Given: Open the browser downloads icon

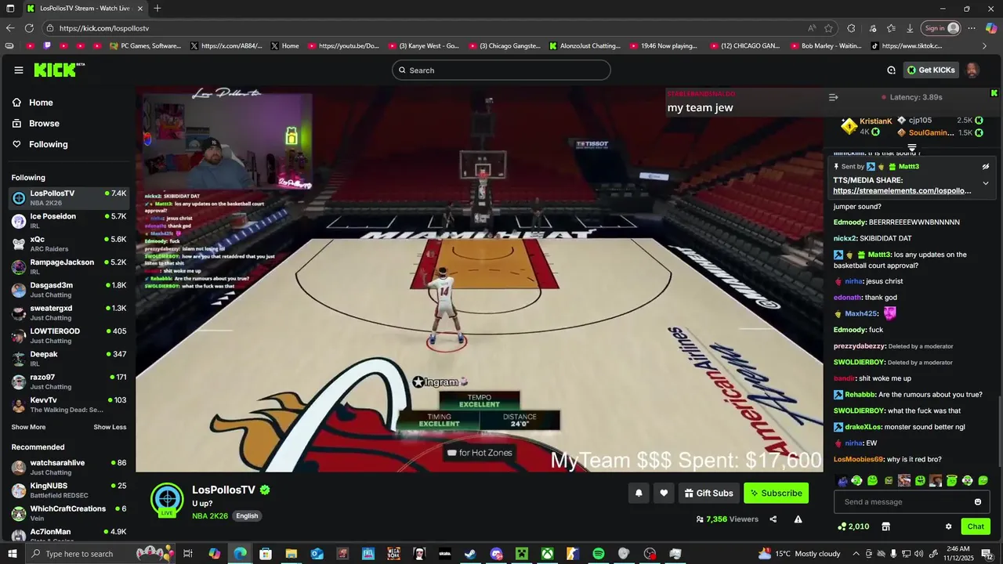Looking at the screenshot, I should pos(910,28).
